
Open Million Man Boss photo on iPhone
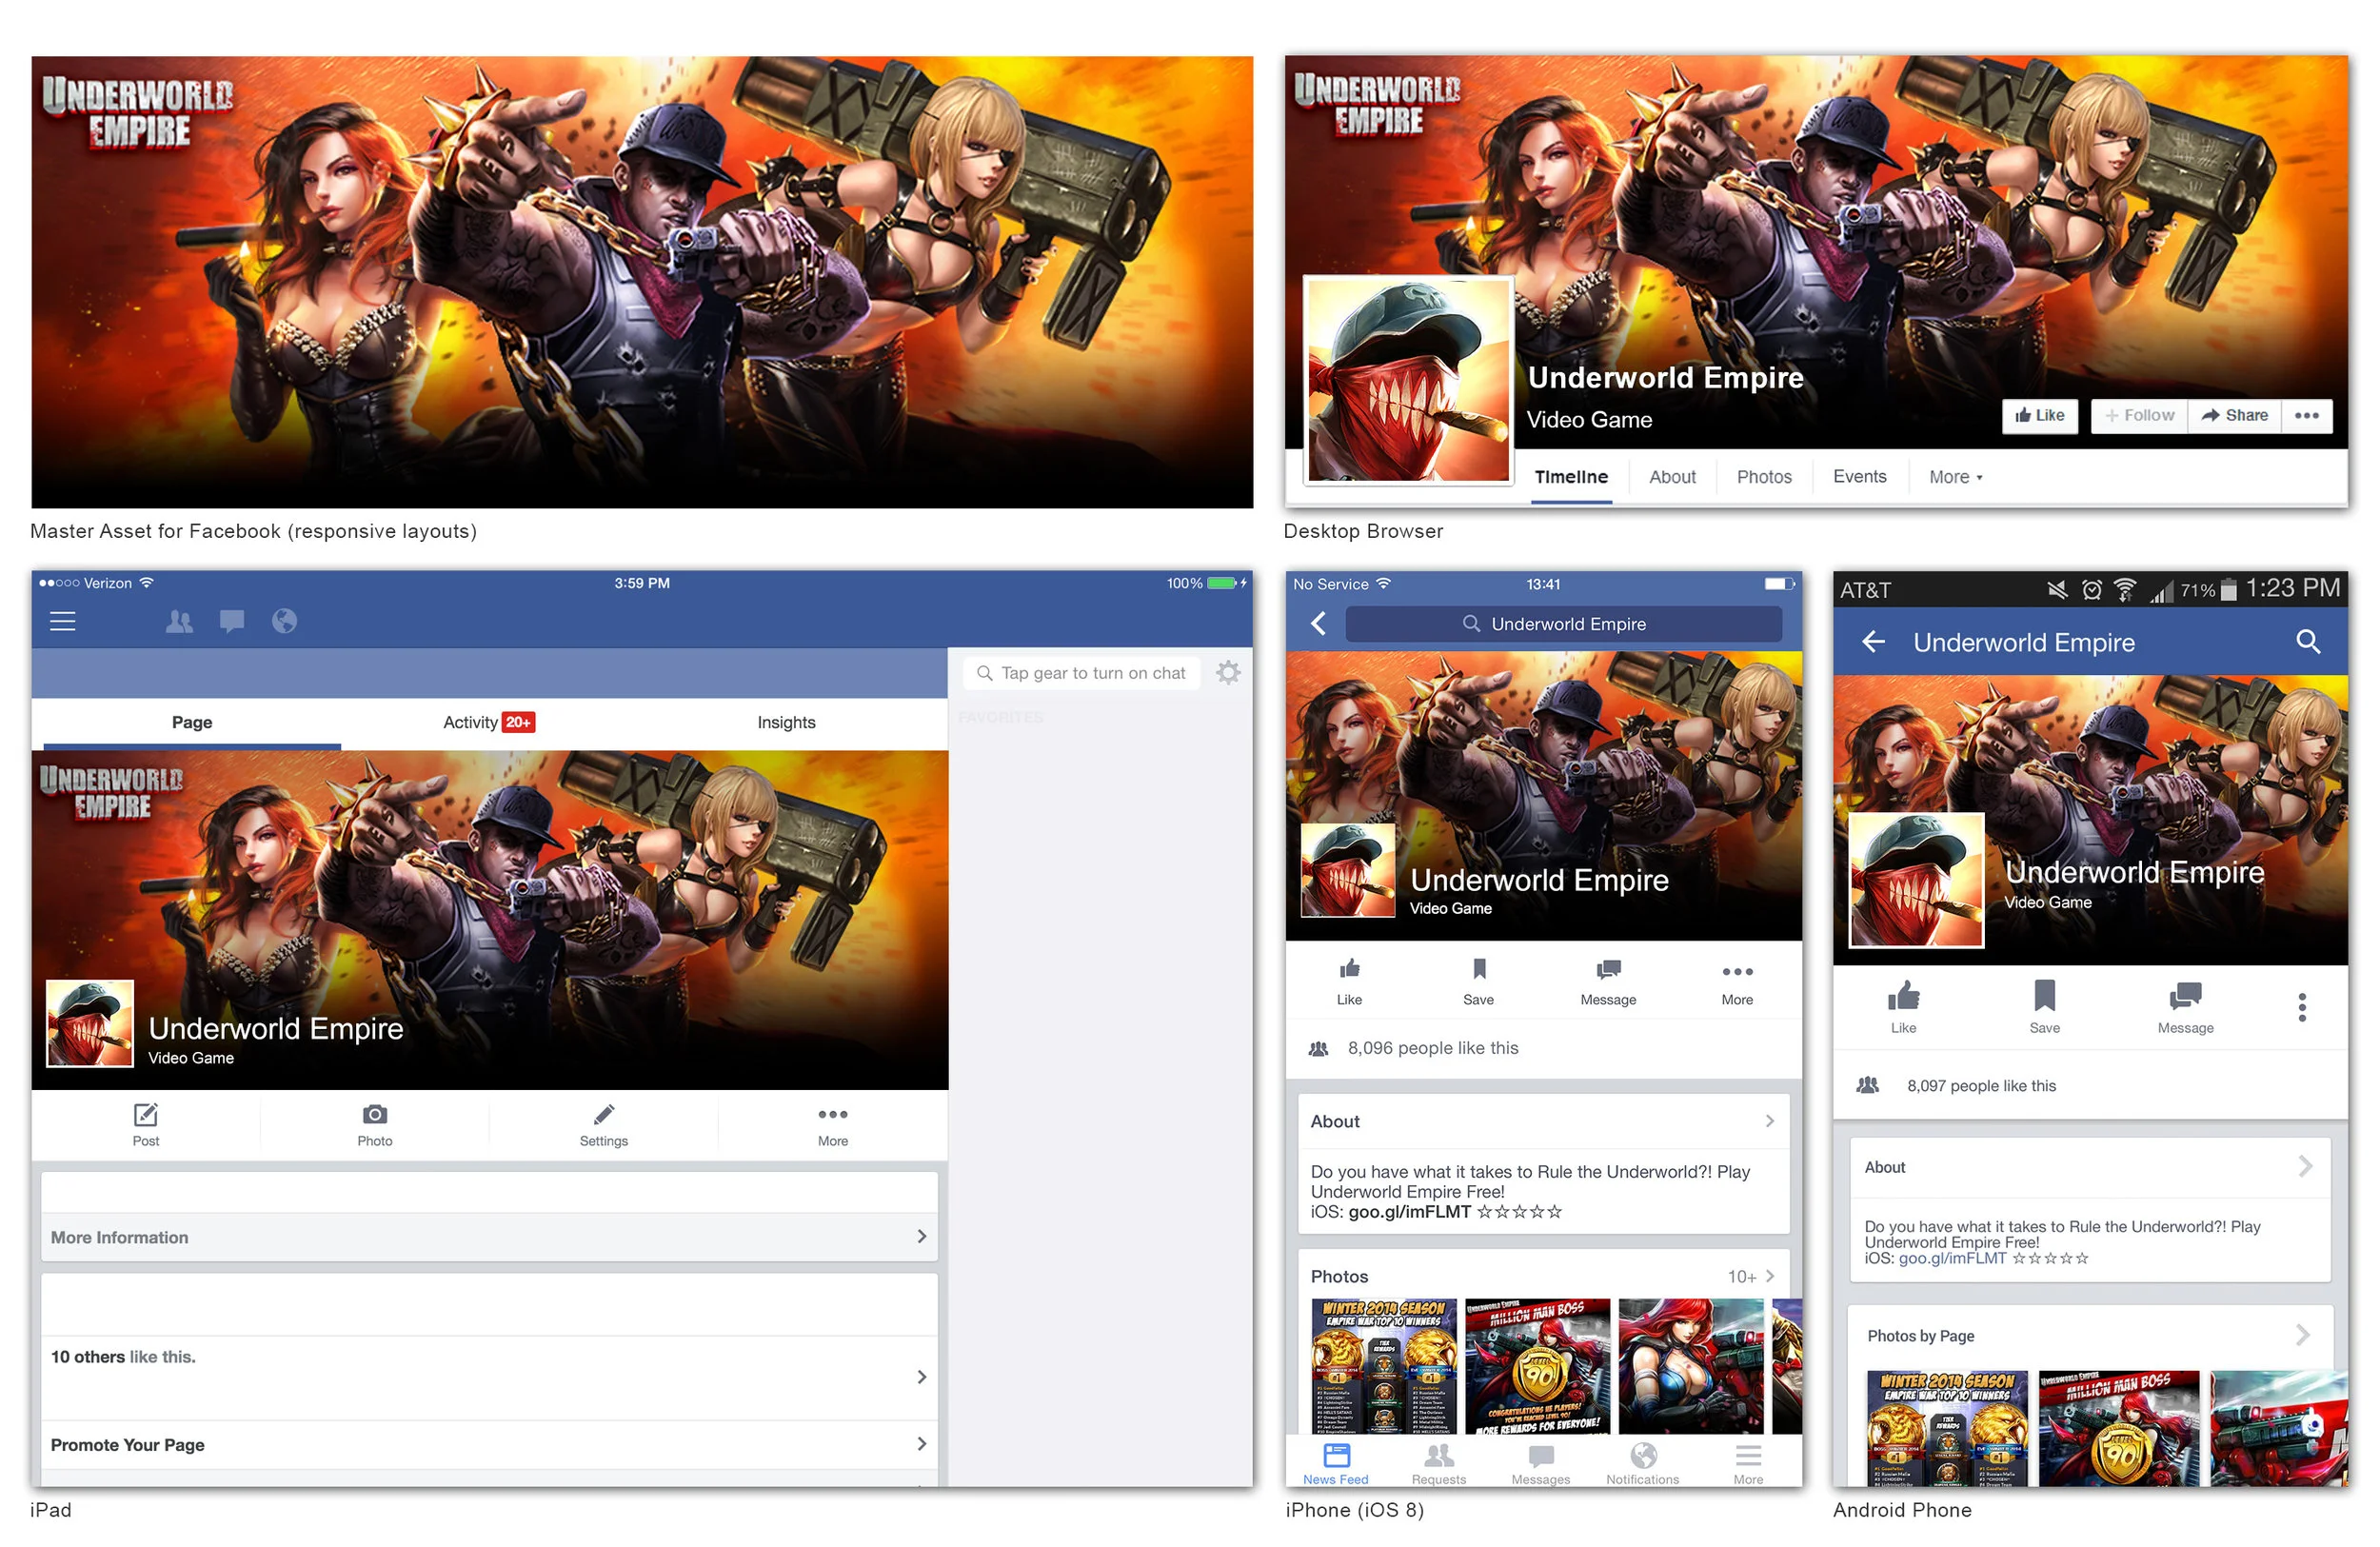1537,1366
